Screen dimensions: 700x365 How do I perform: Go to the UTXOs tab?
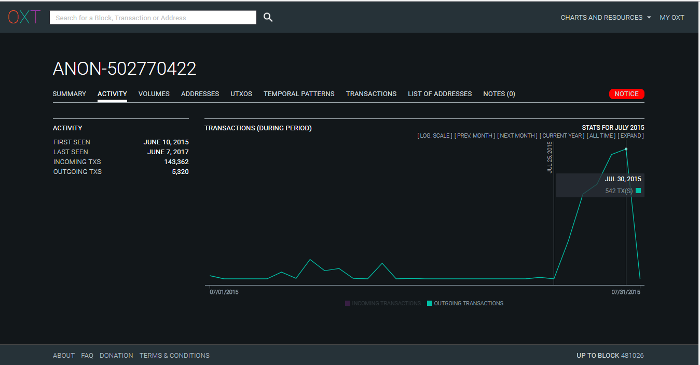click(241, 94)
